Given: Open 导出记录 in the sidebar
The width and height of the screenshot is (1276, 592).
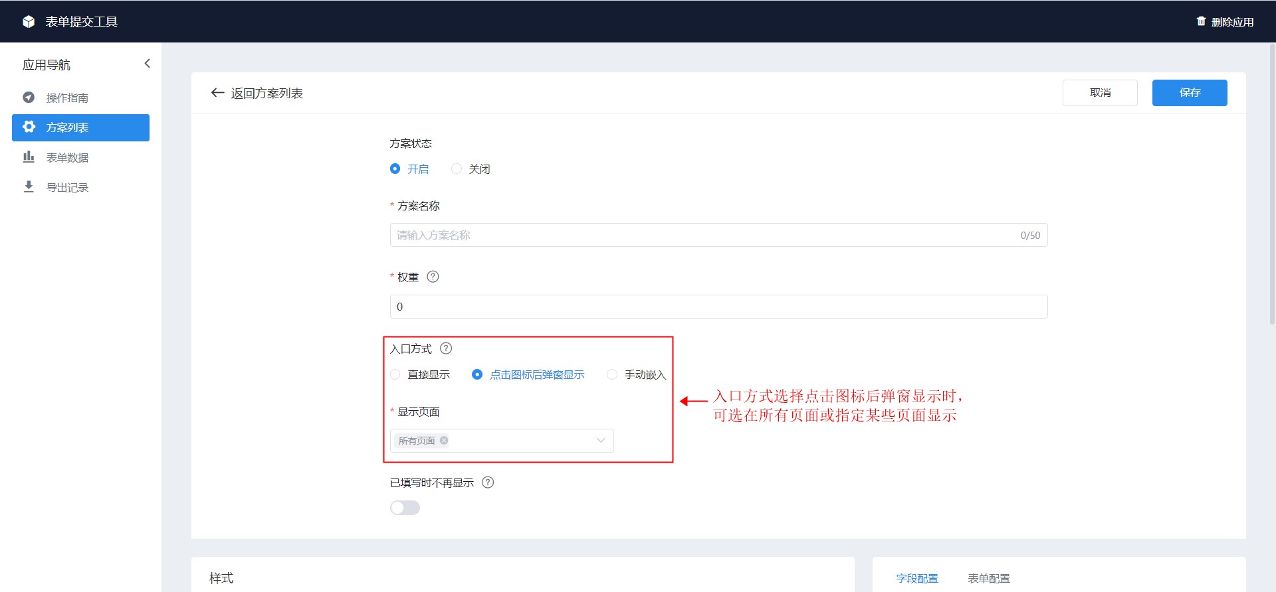Looking at the screenshot, I should [x=80, y=187].
